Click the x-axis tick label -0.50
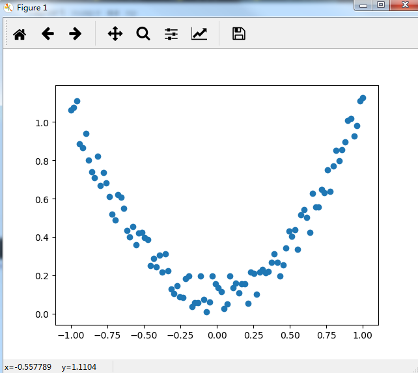Image resolution: width=418 pixels, height=373 pixels. (144, 335)
